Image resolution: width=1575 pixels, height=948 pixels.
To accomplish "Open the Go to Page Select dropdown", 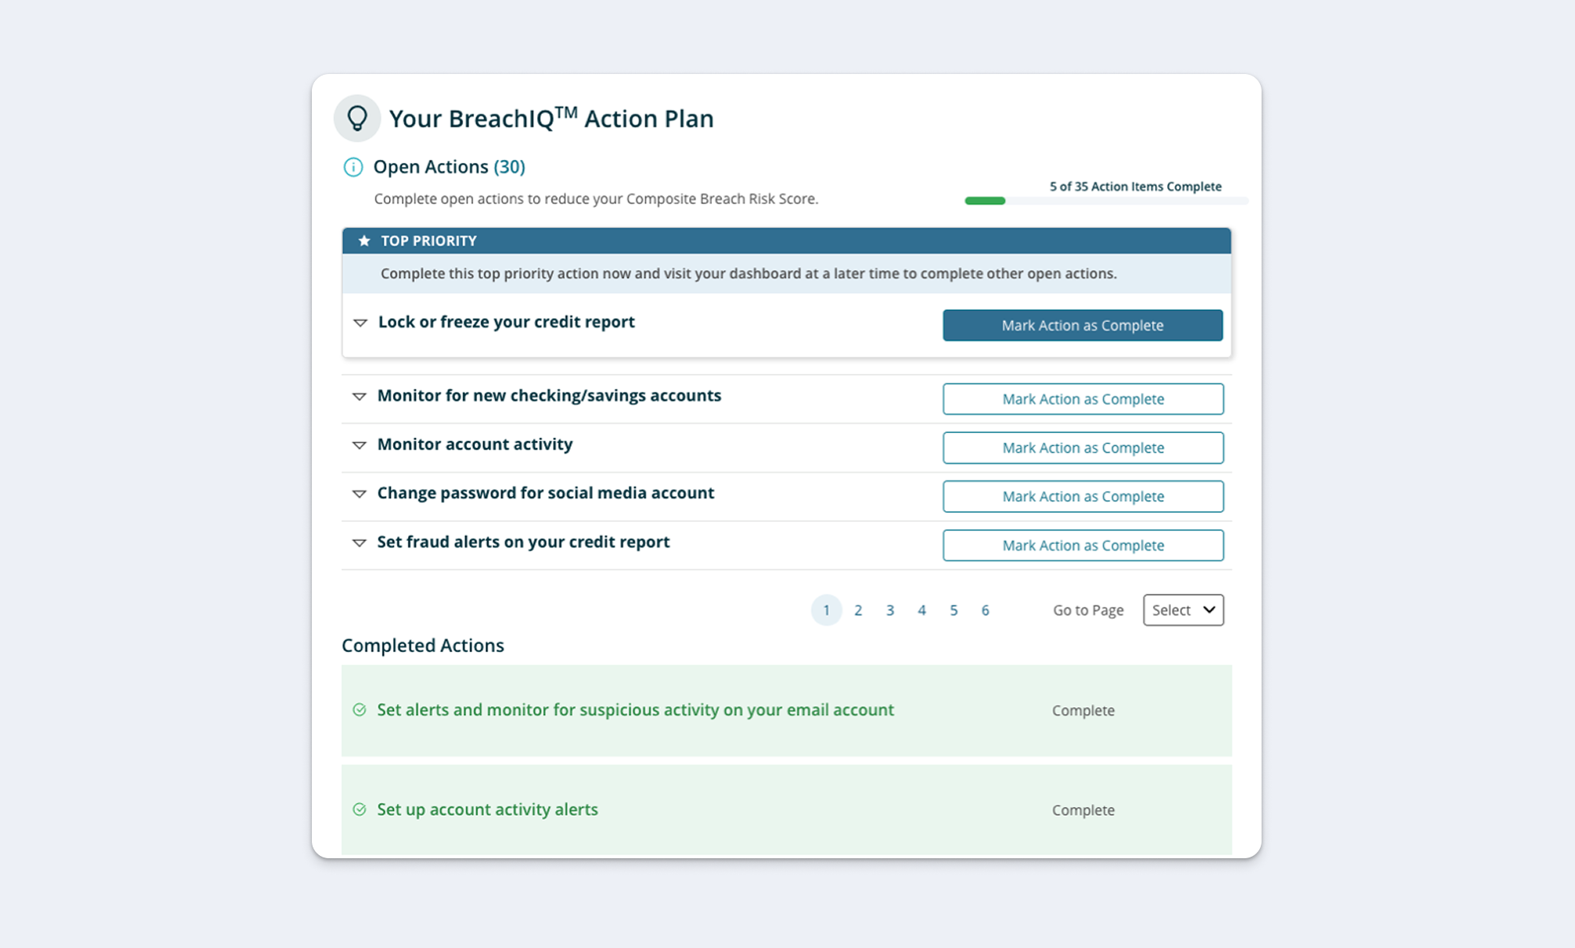I will click(1183, 610).
